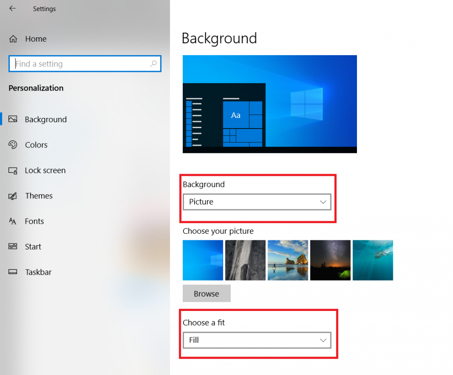Viewport: 453px width, 375px height.
Task: Select the night sky camping wallpaper
Action: pos(330,260)
